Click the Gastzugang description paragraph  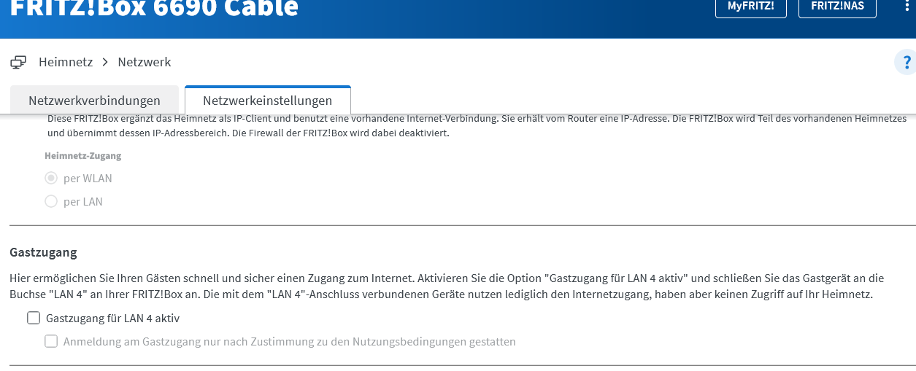click(x=447, y=286)
